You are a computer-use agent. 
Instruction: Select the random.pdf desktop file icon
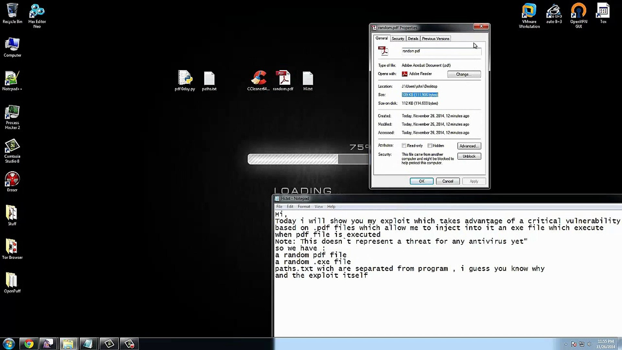point(283,79)
